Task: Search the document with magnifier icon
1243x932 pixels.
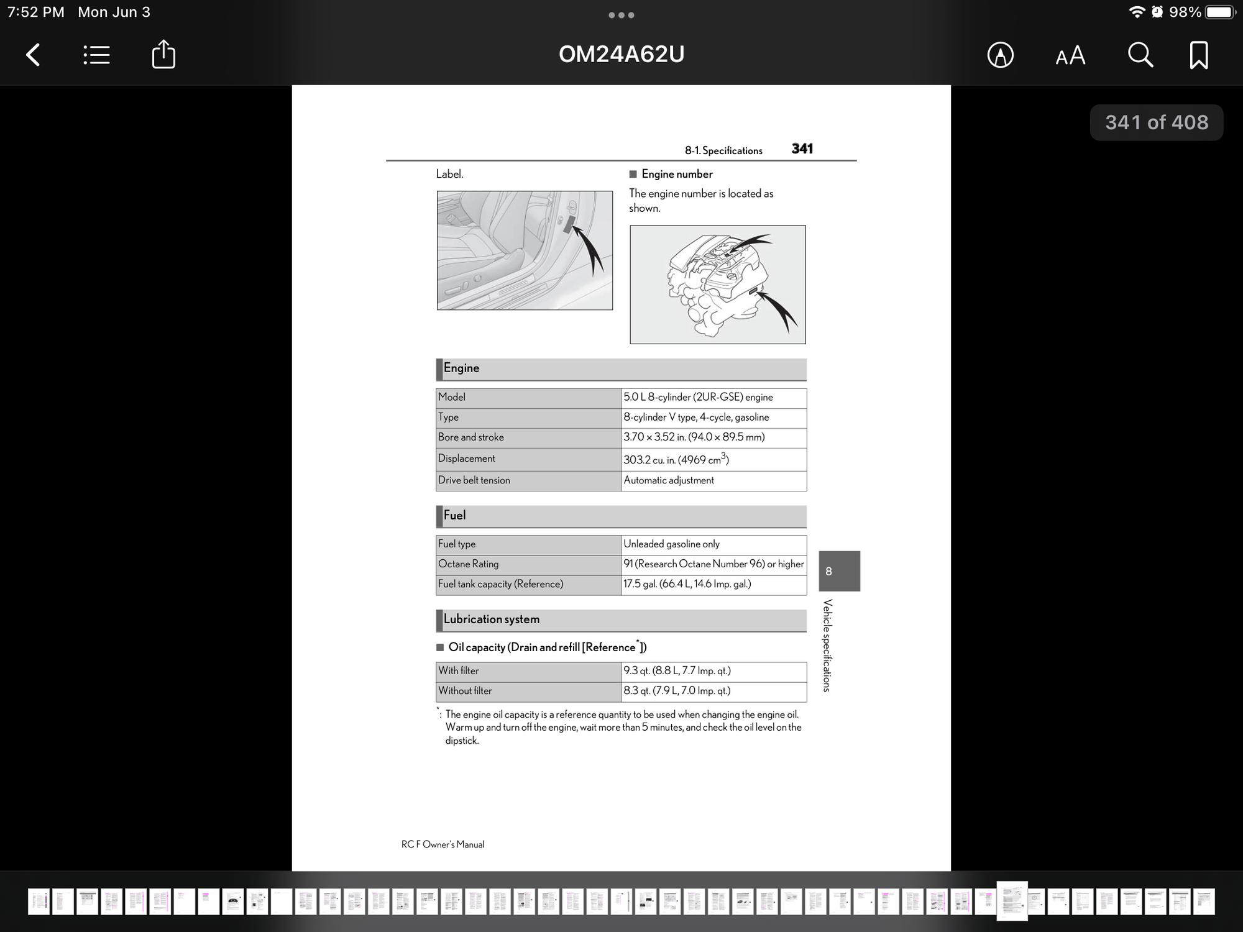Action: click(1140, 55)
